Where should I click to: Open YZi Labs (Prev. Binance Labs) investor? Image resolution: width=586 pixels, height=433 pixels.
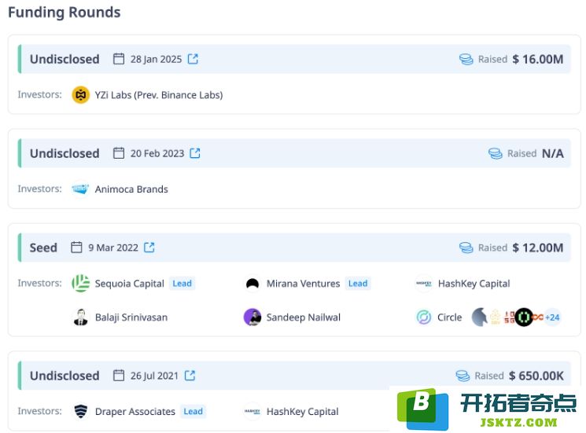[x=159, y=95]
